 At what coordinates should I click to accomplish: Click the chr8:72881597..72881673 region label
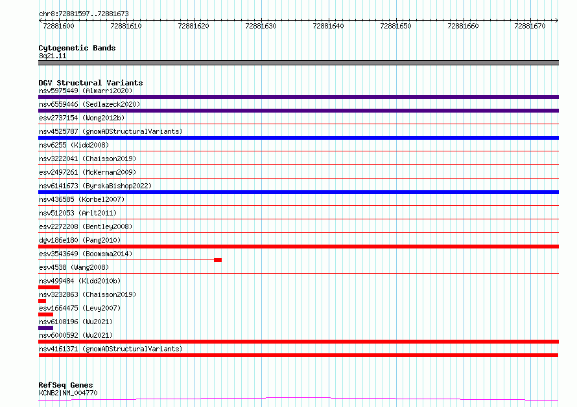[x=84, y=14]
